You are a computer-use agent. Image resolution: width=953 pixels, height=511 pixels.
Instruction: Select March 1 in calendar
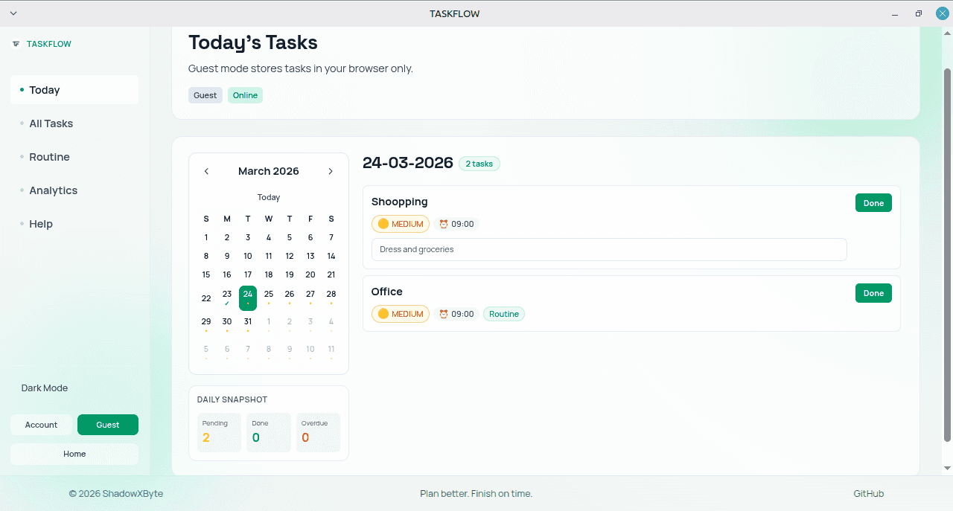206,237
